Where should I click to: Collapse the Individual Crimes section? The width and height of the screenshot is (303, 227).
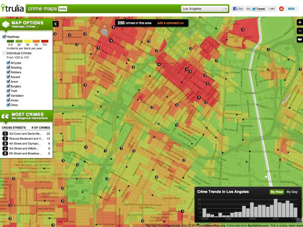(4, 53)
